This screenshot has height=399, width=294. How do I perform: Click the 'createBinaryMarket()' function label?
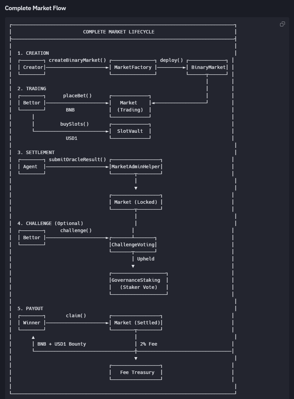point(77,60)
